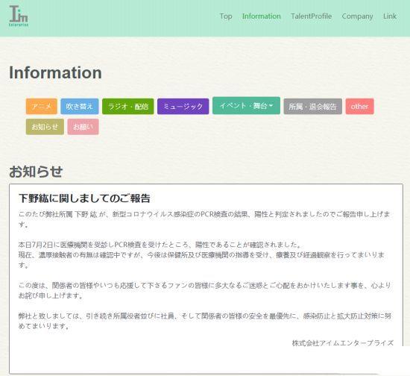Click the paragraph starting 弊社と致しましては

pyautogui.click(x=204, y=321)
